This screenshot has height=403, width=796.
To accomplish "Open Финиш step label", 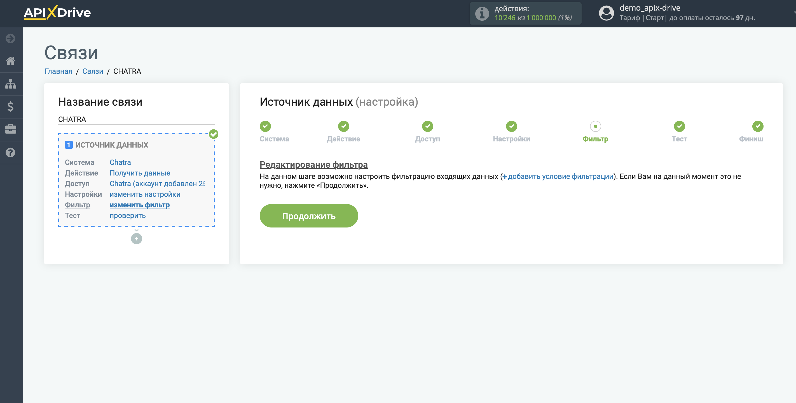I will [x=751, y=139].
